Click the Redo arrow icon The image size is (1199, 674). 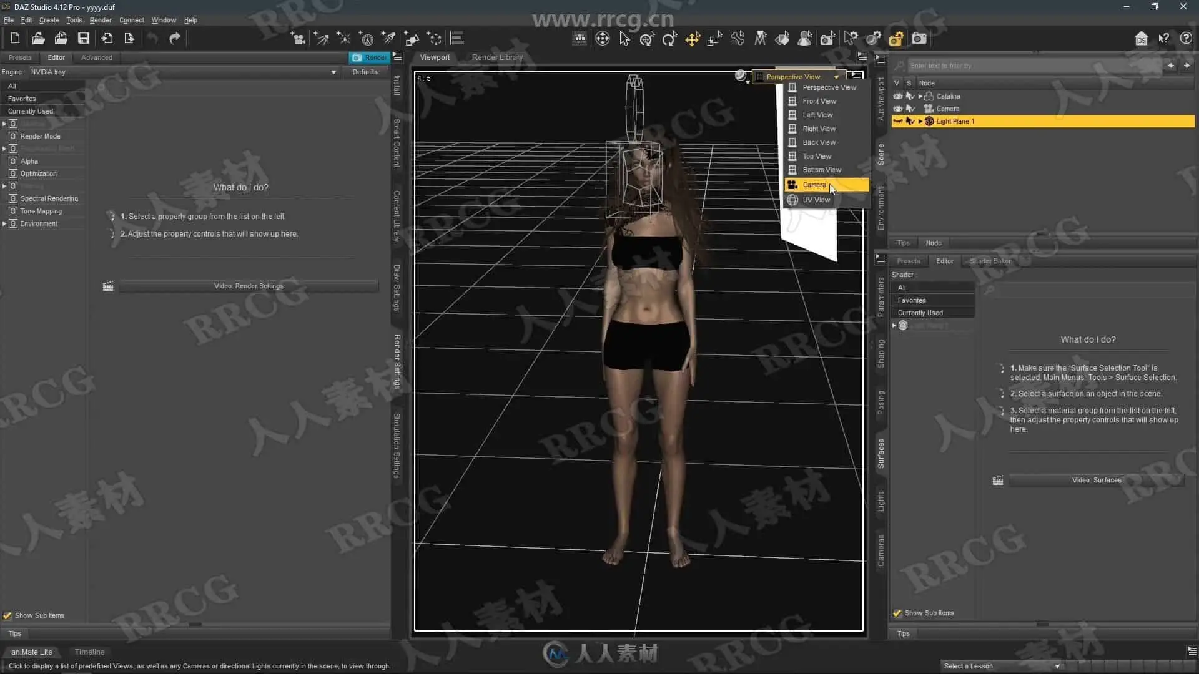(175, 39)
